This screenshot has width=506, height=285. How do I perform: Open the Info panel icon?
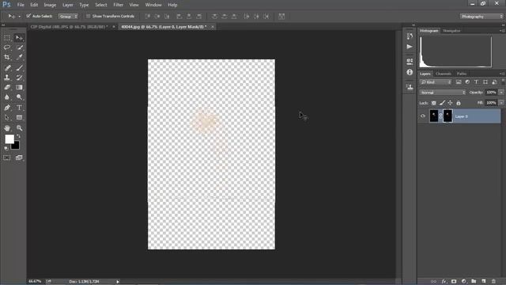410,72
